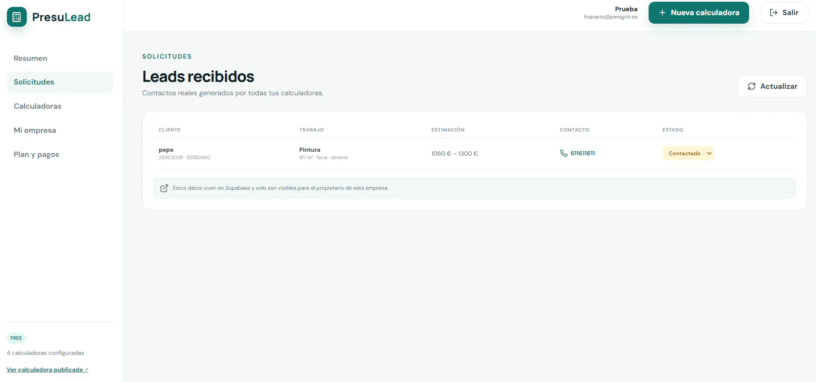Click the refresh arrows icon
The width and height of the screenshot is (816, 382).
pos(752,86)
